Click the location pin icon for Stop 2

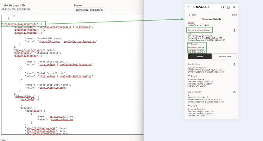tap(234, 64)
